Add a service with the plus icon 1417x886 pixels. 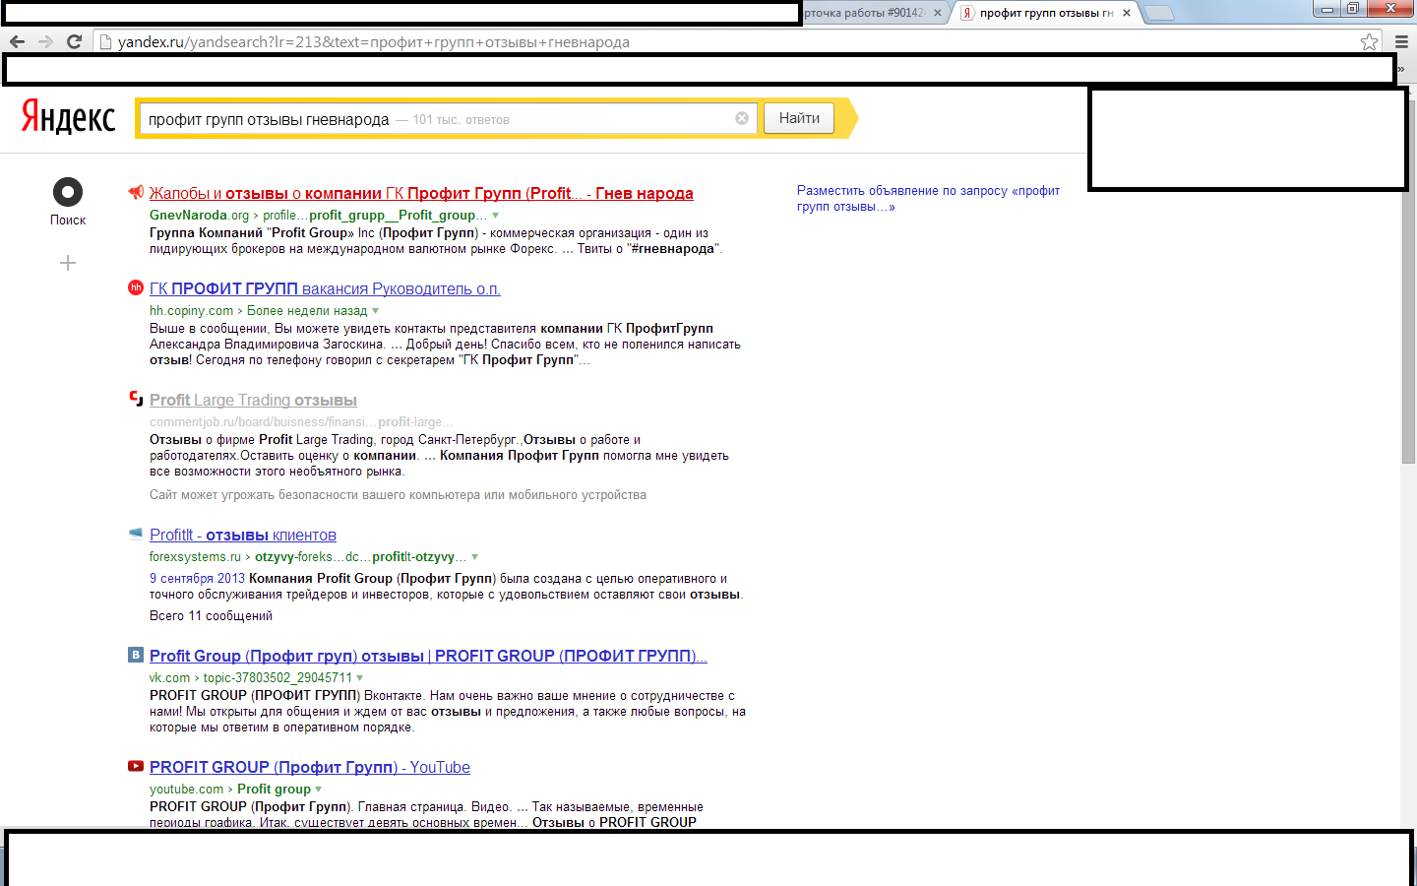click(x=68, y=263)
